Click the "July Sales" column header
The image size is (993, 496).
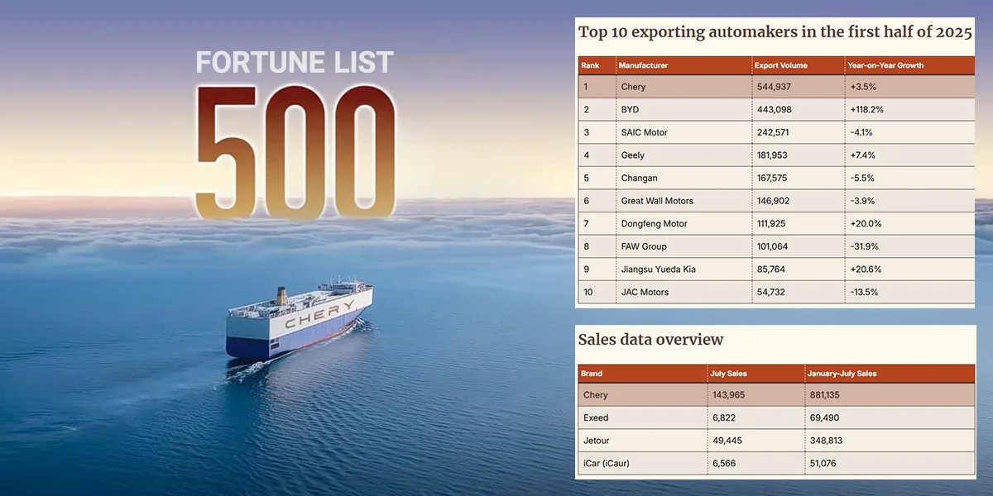coord(729,374)
